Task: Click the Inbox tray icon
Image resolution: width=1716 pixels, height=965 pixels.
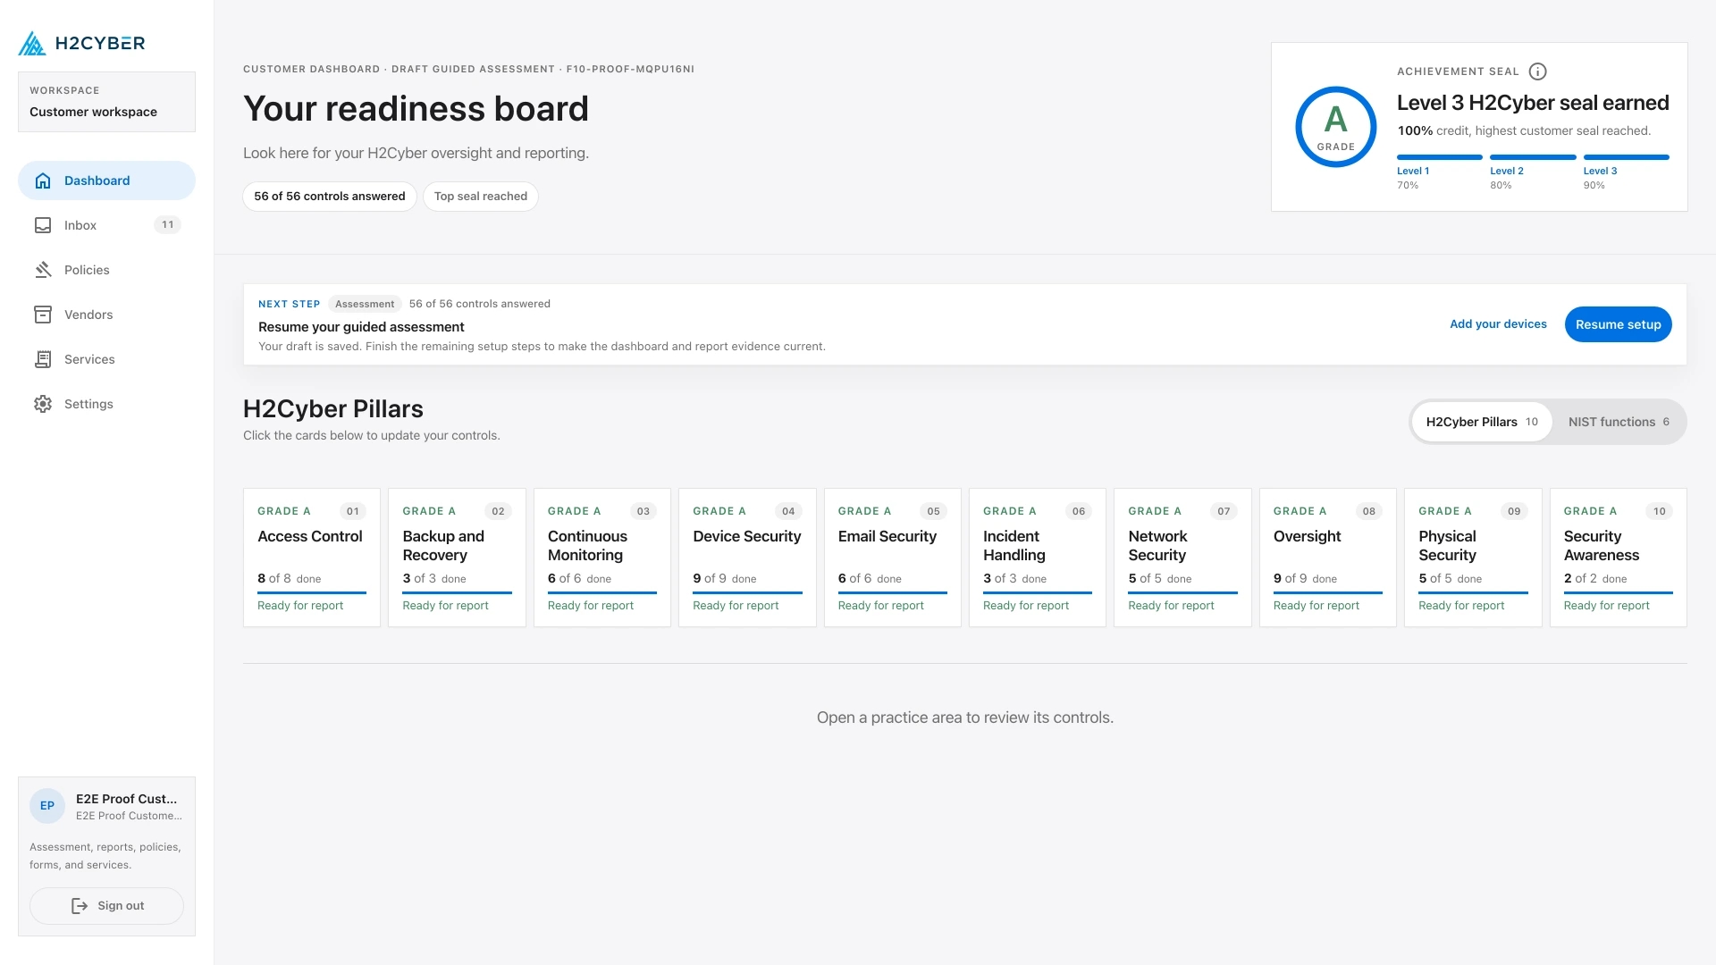Action: coord(43,225)
